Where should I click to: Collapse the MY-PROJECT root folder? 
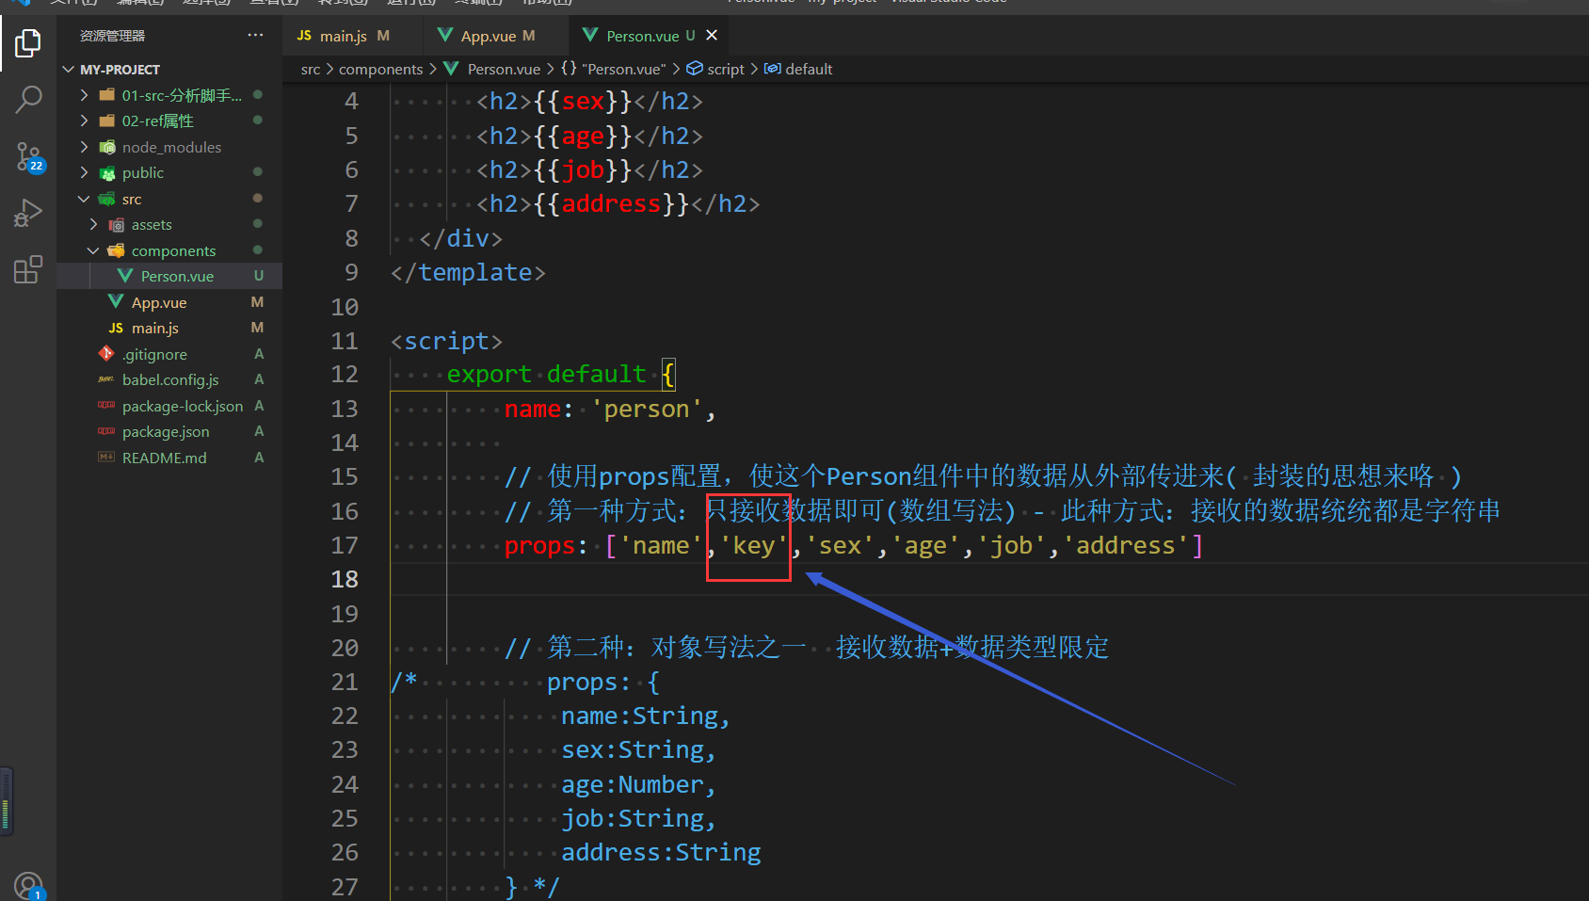[69, 70]
